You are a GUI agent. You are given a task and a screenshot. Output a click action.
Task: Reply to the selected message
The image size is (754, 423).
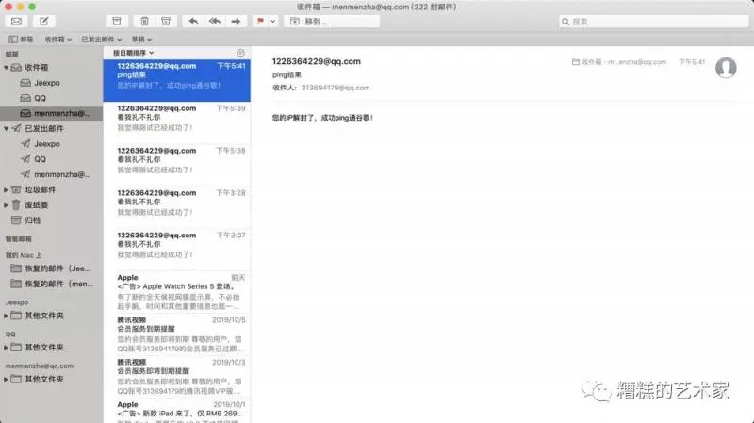tap(193, 21)
